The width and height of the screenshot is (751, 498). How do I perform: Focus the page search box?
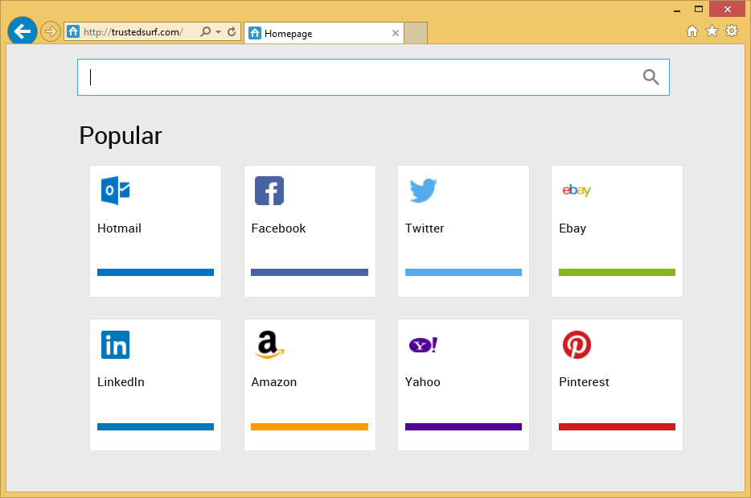(x=373, y=77)
